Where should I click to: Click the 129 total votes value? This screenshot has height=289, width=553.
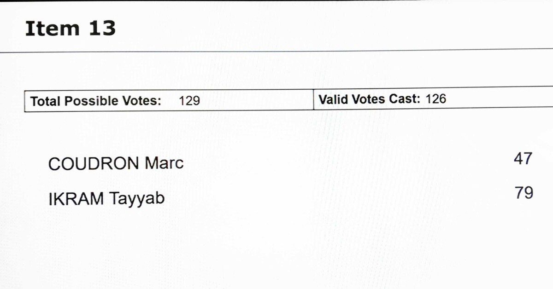point(189,101)
